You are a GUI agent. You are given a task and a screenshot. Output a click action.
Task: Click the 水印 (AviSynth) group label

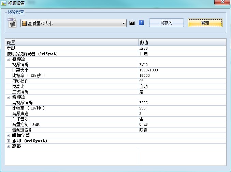pos(30,141)
